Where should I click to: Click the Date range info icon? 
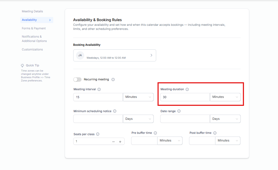click(179, 111)
